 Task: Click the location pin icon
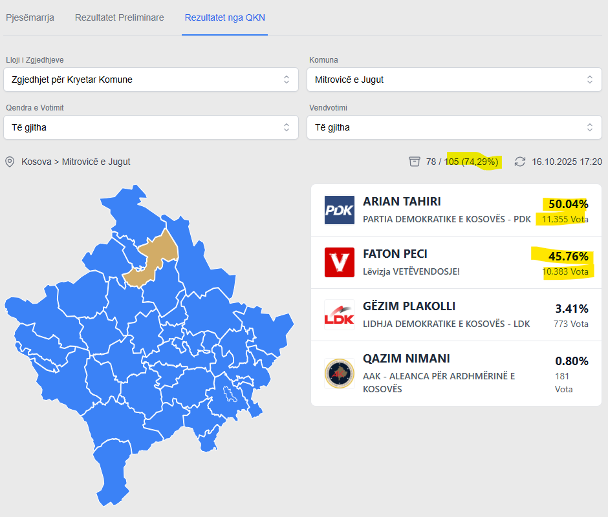(x=10, y=162)
